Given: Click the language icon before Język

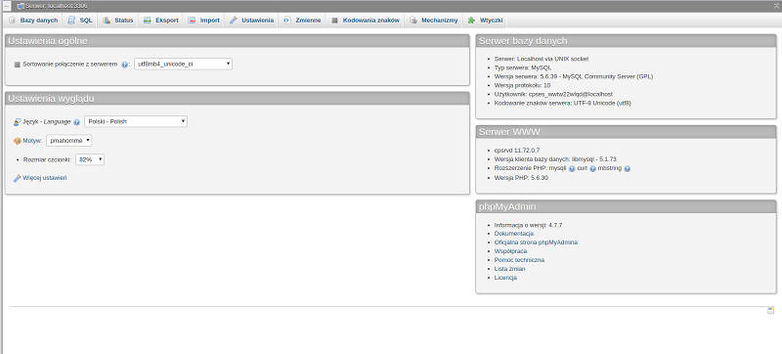Looking at the screenshot, I should [x=18, y=121].
